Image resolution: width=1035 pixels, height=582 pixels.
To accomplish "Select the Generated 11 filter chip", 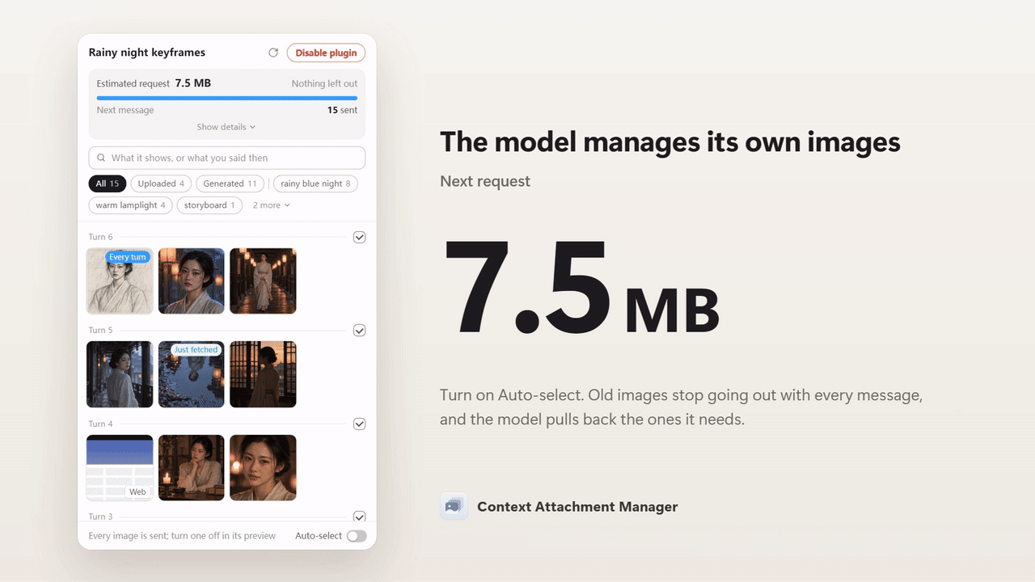I will point(230,183).
